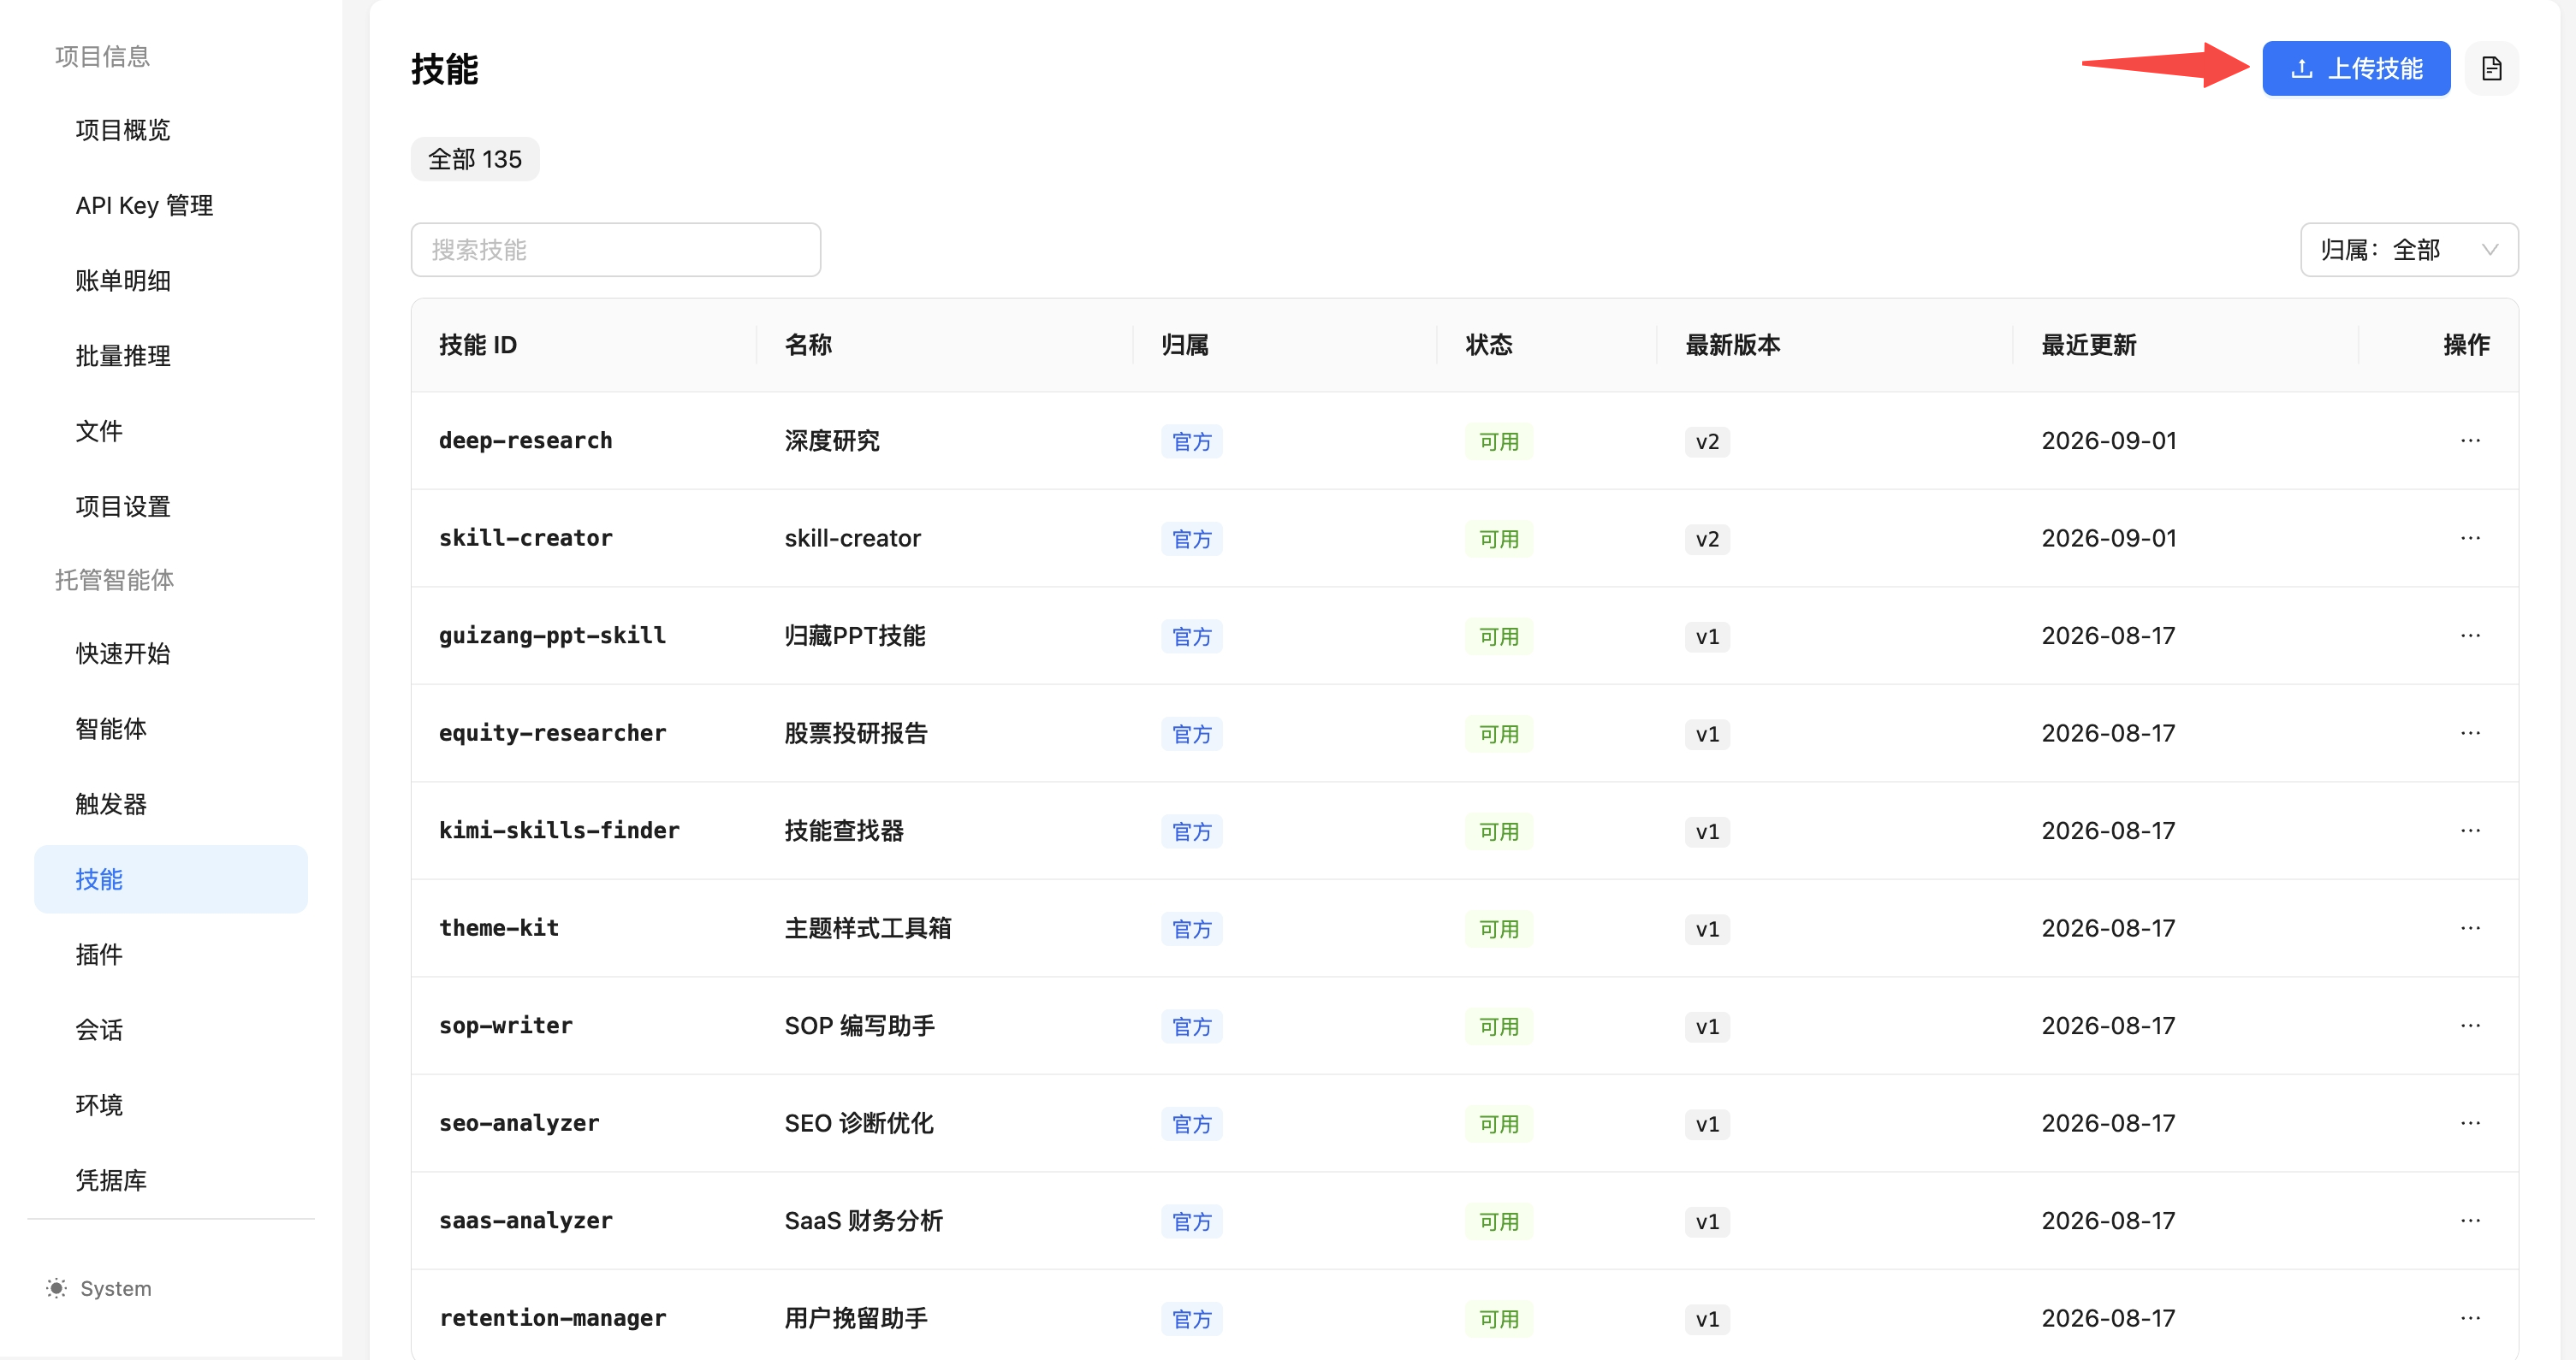This screenshot has height=1360, width=2576.
Task: Click the skill-creator skill ID
Action: 525,539
